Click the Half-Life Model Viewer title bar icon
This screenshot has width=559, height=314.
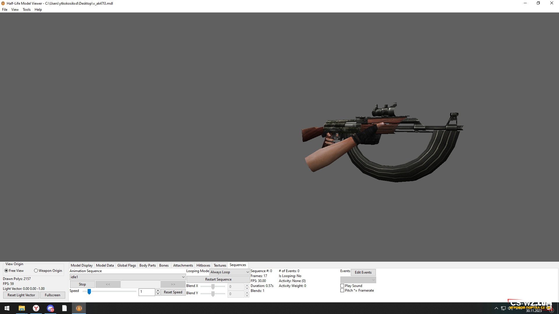click(x=3, y=3)
